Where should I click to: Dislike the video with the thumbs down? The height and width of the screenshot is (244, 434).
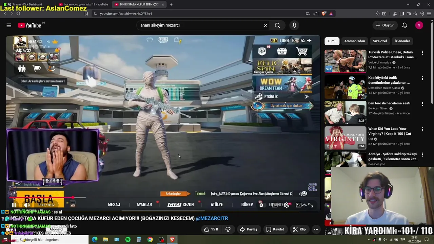(228, 229)
